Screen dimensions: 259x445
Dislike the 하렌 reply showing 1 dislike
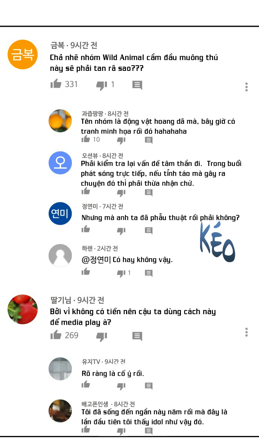coord(121,273)
